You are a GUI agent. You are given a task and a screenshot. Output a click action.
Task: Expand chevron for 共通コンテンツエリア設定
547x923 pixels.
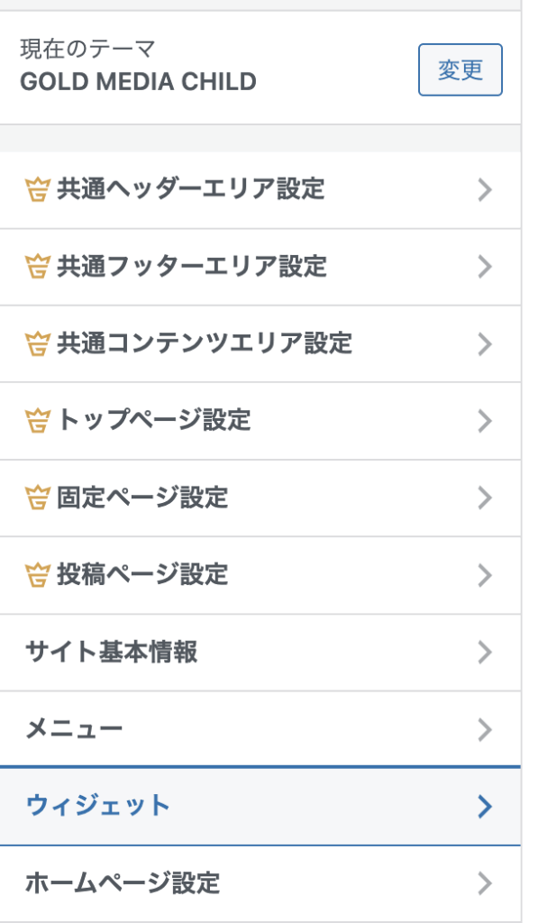(485, 343)
